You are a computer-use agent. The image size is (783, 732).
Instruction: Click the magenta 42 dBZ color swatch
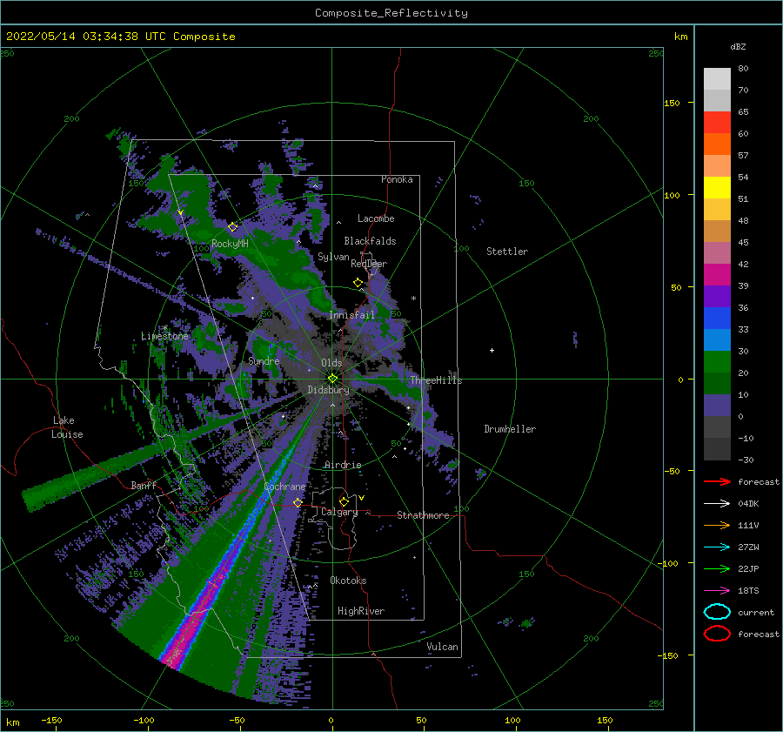717,274
